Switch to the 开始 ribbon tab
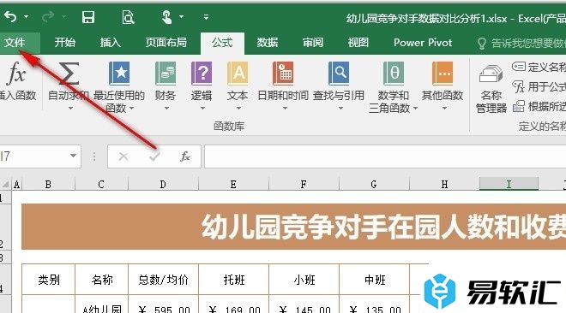 pyautogui.click(x=65, y=43)
